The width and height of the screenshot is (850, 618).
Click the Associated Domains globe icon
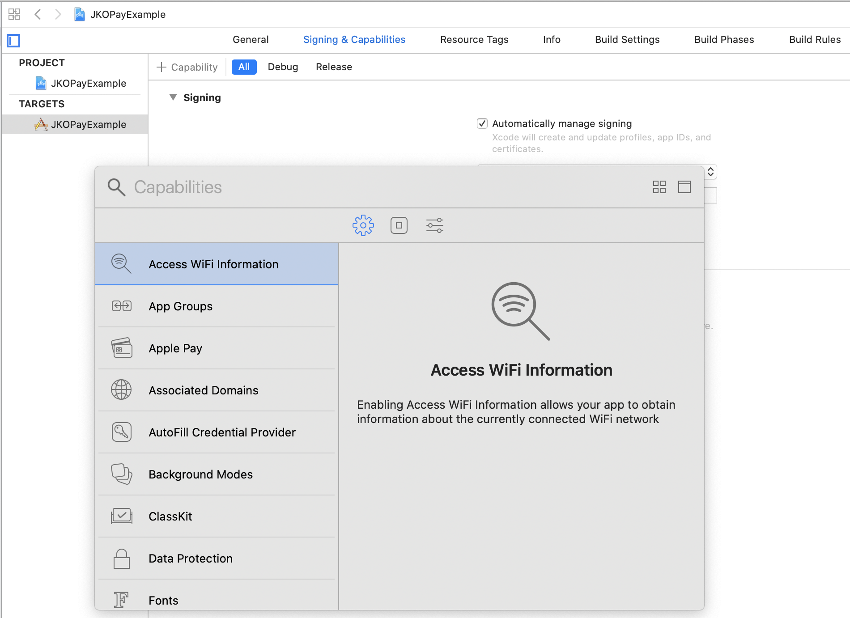click(x=121, y=390)
